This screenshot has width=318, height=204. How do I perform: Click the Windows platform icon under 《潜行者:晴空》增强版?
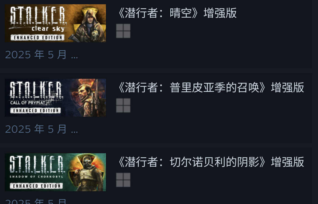point(123,31)
